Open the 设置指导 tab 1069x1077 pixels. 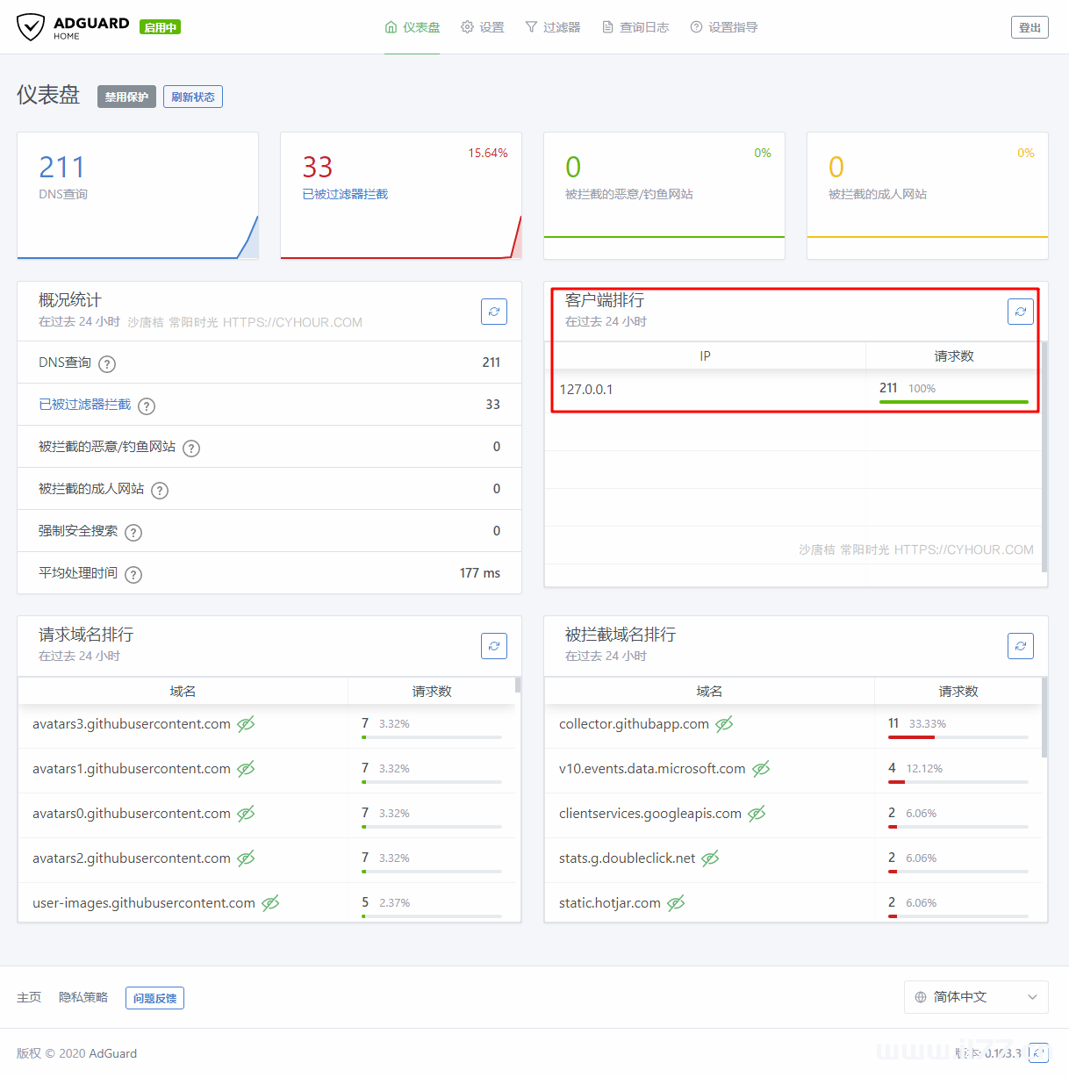point(724,27)
